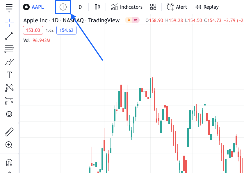The image size is (244, 173).
Task: Select the trend line drawing tool
Action: point(9,36)
